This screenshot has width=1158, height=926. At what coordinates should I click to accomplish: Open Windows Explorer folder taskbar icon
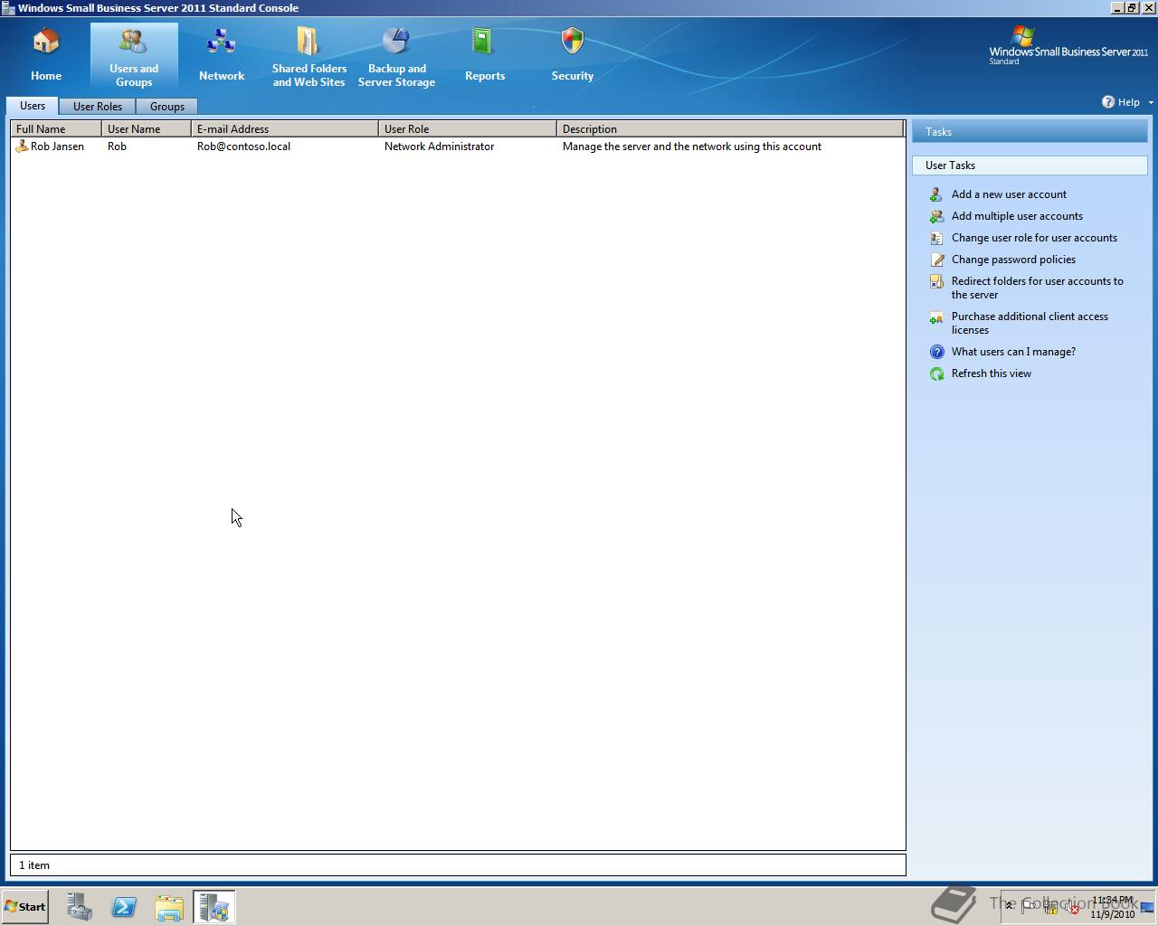click(169, 906)
